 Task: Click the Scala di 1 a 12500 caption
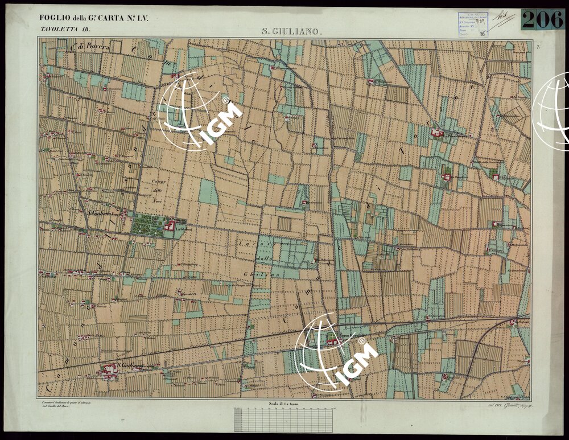[x=284, y=404]
